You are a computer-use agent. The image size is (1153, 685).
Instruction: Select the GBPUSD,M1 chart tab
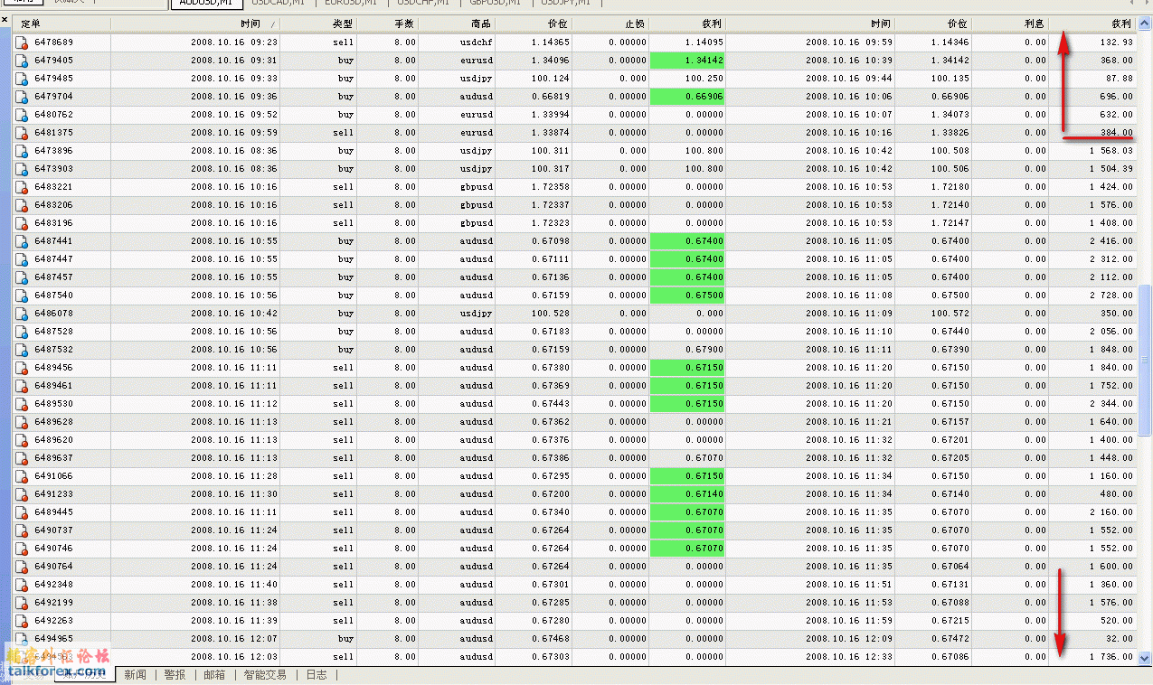496,4
